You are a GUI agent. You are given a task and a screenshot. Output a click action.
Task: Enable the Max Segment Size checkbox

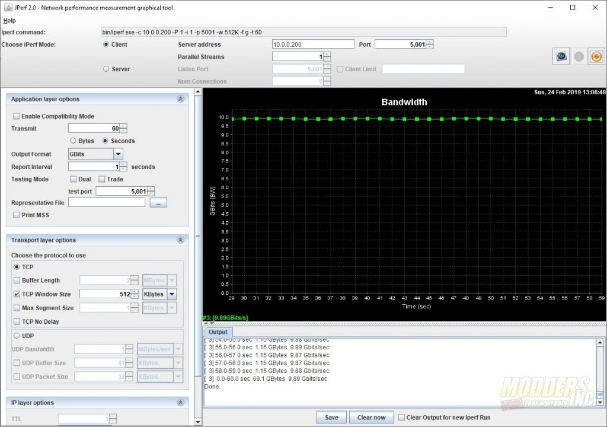click(x=17, y=308)
